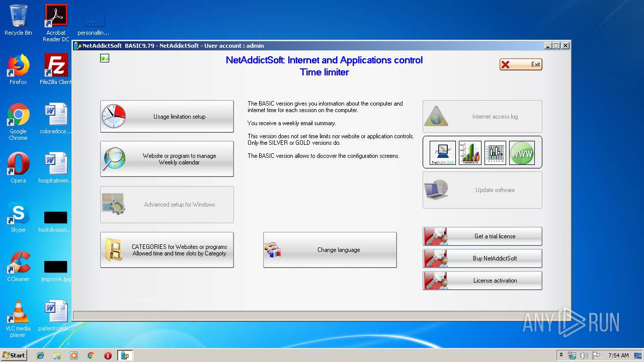Click Buy NetAddictSoft button
This screenshot has width=644, height=362.
pos(482,258)
